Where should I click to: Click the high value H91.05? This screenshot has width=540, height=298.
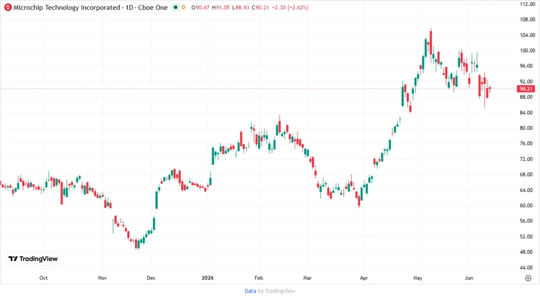click(x=221, y=7)
